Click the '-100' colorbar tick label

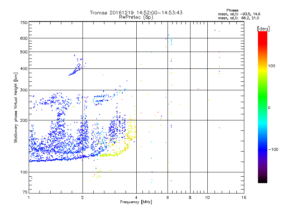click(x=273, y=149)
